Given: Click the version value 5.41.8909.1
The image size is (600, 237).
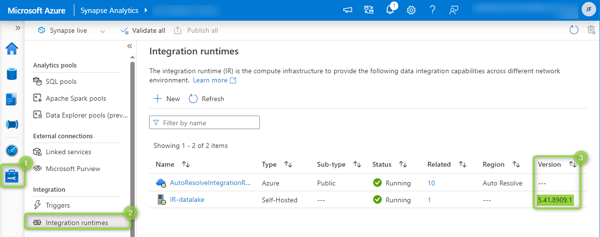Looking at the screenshot, I should pyautogui.click(x=555, y=200).
